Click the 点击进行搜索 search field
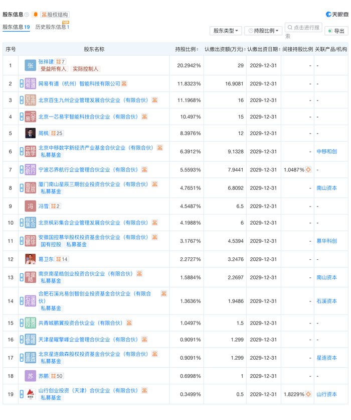Image resolution: width=351 pixels, height=420 pixels. pyautogui.click(x=303, y=28)
